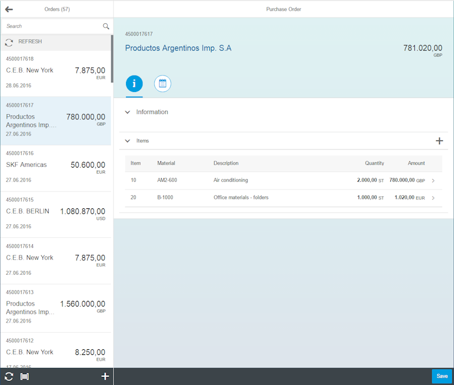The image size is (454, 385).
Task: Click the Search input field
Action: [45, 26]
